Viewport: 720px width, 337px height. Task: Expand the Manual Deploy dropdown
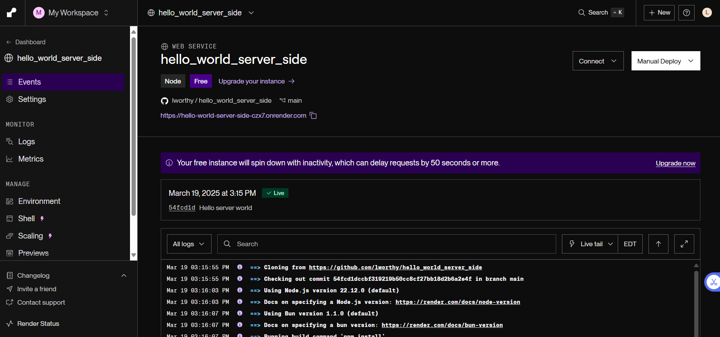(665, 61)
